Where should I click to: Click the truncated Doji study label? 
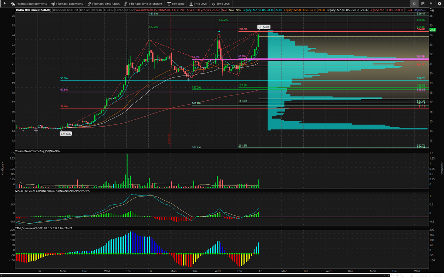tap(420, 10)
